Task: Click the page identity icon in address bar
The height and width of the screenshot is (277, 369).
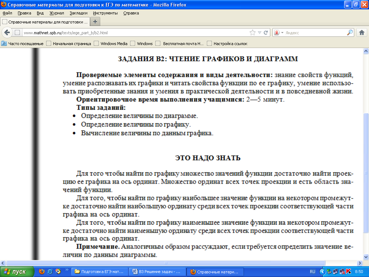Action: pos(17,32)
